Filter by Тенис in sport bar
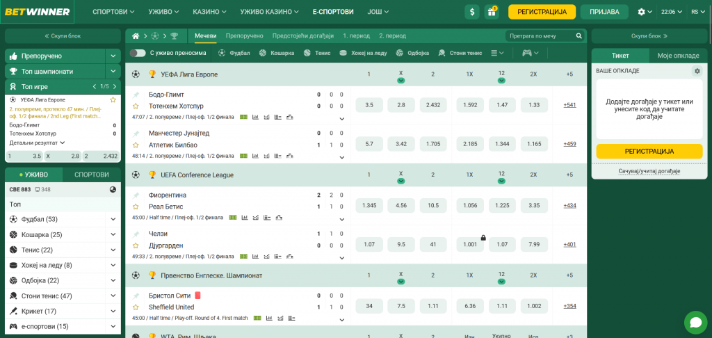Image resolution: width=712 pixels, height=338 pixels. [317, 53]
